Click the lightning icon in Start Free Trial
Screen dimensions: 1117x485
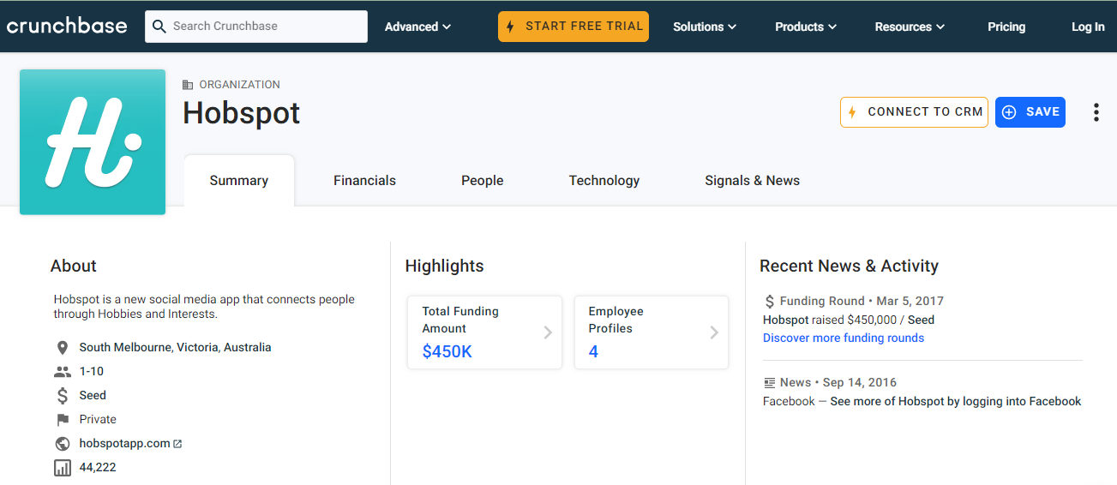(x=510, y=27)
